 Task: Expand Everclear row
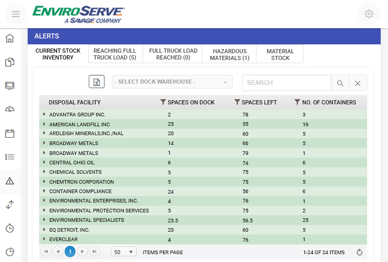(44, 239)
